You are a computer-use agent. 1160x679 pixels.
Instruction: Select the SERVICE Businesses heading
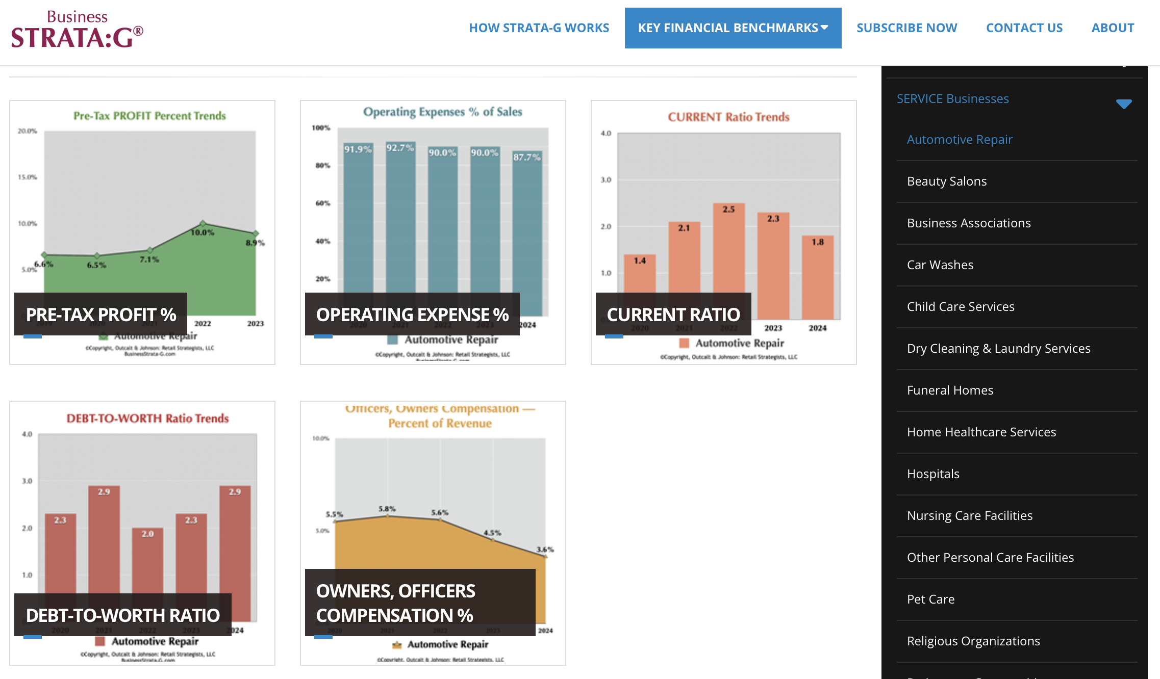(952, 99)
